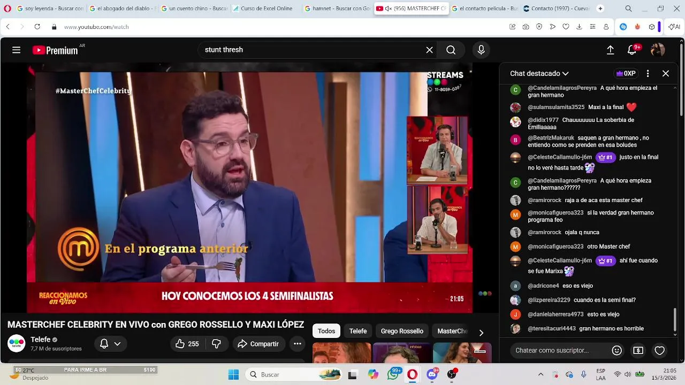
Task: Open the ad blocker shield icon
Action: (x=539, y=27)
